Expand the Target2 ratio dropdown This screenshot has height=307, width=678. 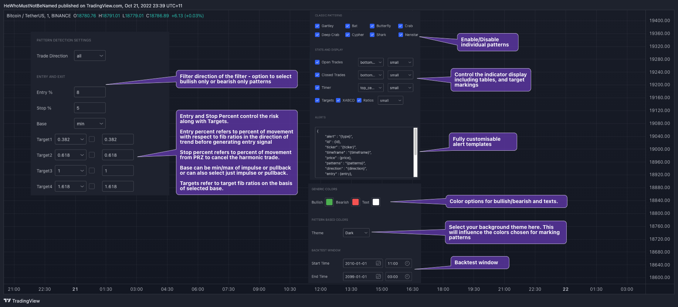pos(71,155)
